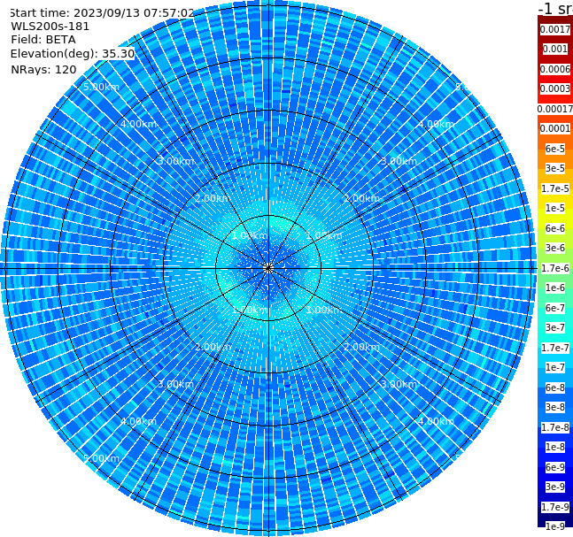Click the lidar origin at the plot center
This screenshot has width=573, height=537.
[268, 268]
